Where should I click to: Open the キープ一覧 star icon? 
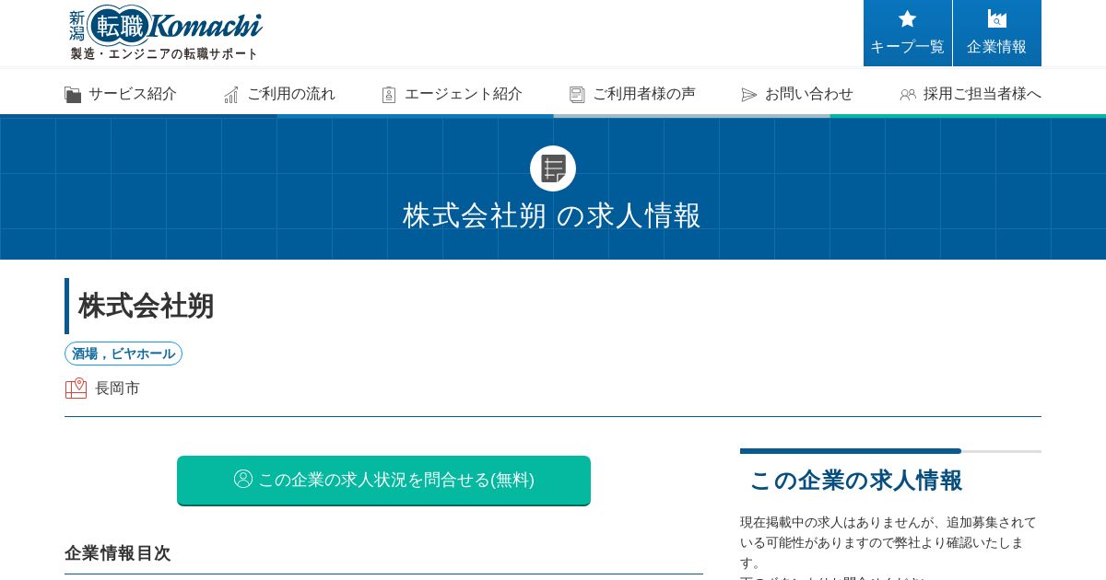click(x=907, y=18)
